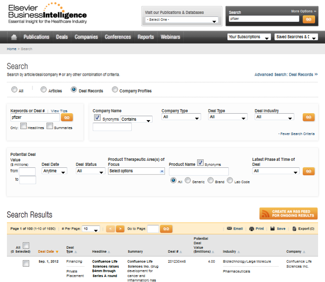
Task: Open the Elsevier Business Intelligence logo
Action: tap(47, 13)
